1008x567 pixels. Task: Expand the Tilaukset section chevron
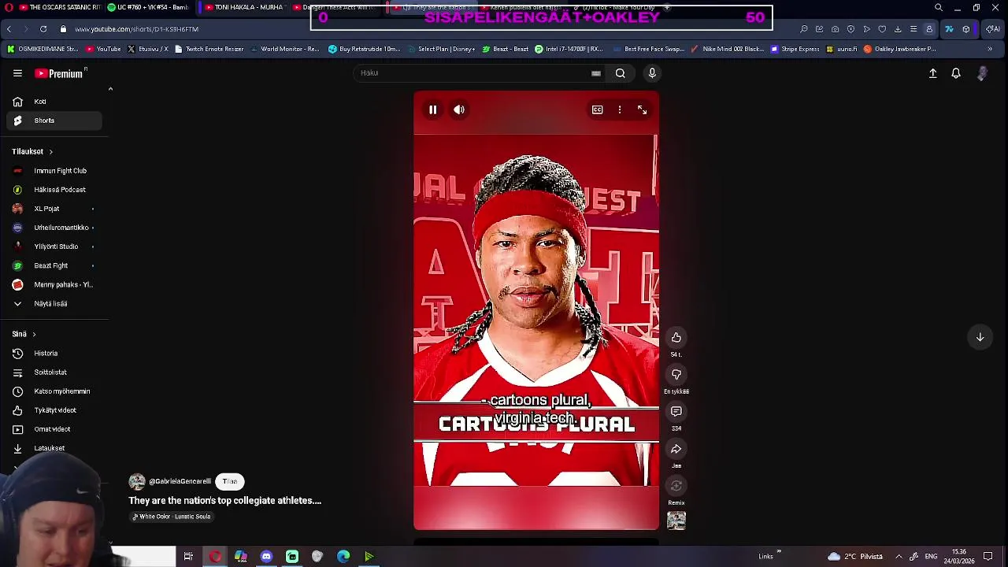click(50, 152)
